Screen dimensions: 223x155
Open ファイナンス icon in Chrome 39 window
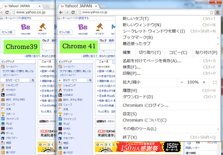point(3,119)
